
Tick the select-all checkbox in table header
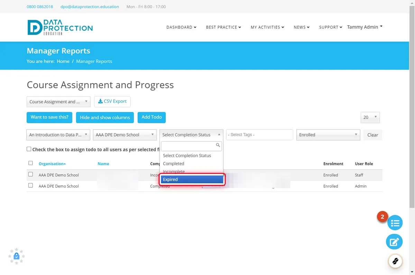(x=30, y=163)
